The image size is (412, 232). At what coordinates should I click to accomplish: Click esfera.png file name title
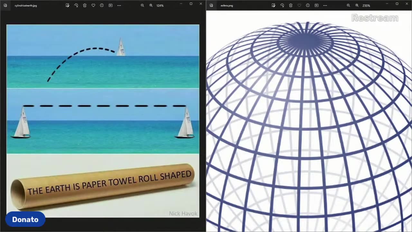click(x=227, y=5)
